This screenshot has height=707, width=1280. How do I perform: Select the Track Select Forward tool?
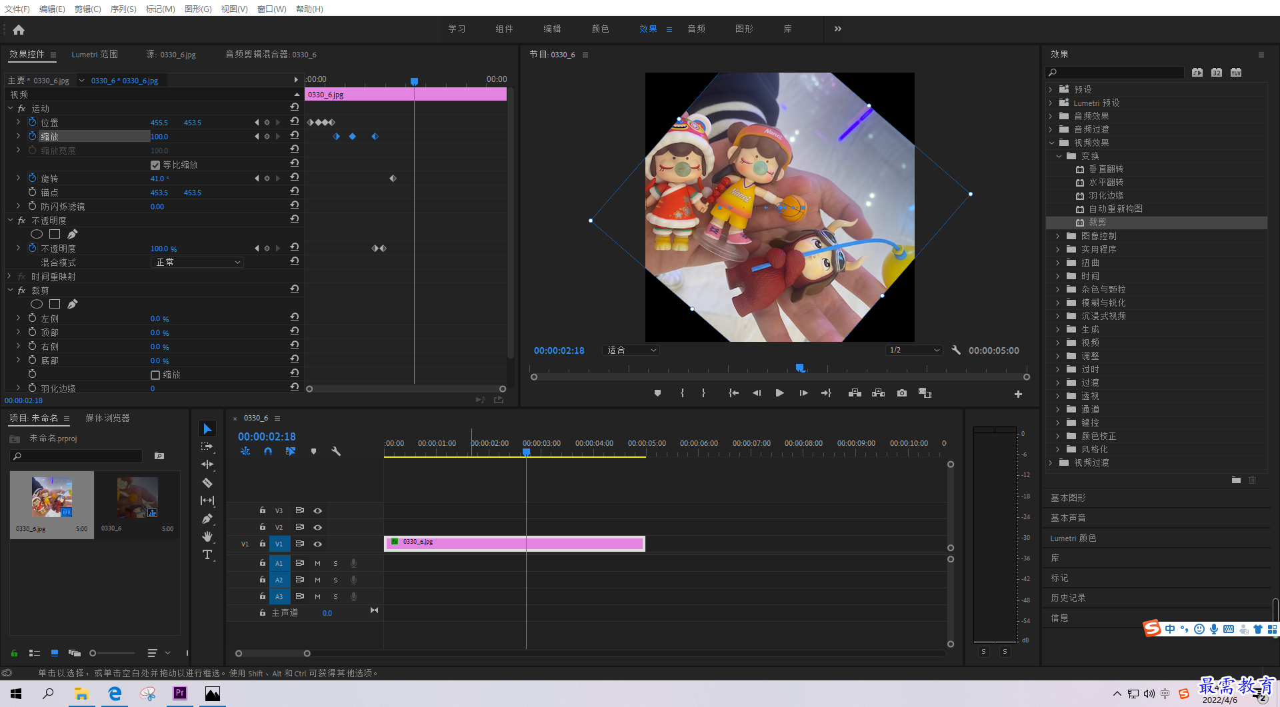[207, 446]
